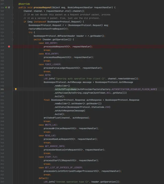
Task: Click the @Override annotation
Action: (24, 4)
